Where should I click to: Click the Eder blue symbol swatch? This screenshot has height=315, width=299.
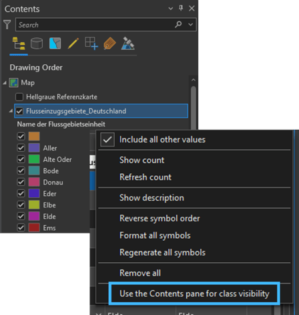[x=34, y=193]
